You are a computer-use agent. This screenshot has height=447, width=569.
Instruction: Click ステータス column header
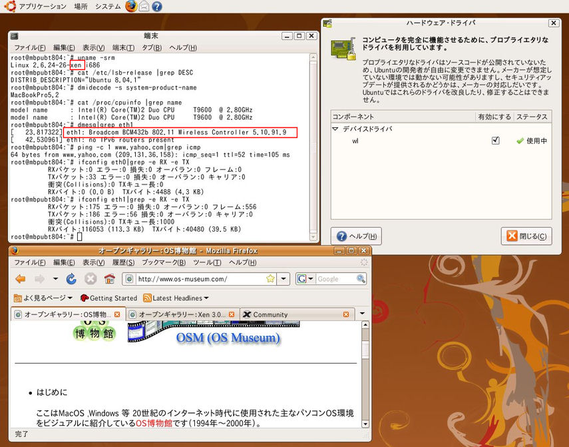click(x=532, y=117)
